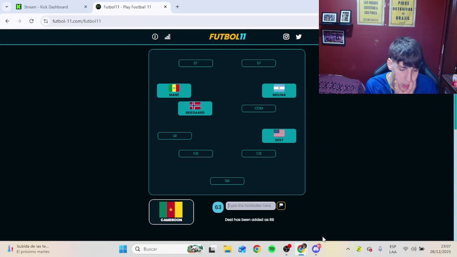This screenshot has height=257, width=457.
Task: Click the Mané player card
Action: click(174, 91)
